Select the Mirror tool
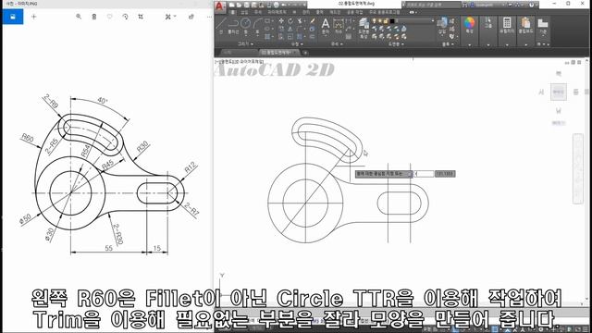The width and height of the screenshot is (592, 333). coord(290,29)
